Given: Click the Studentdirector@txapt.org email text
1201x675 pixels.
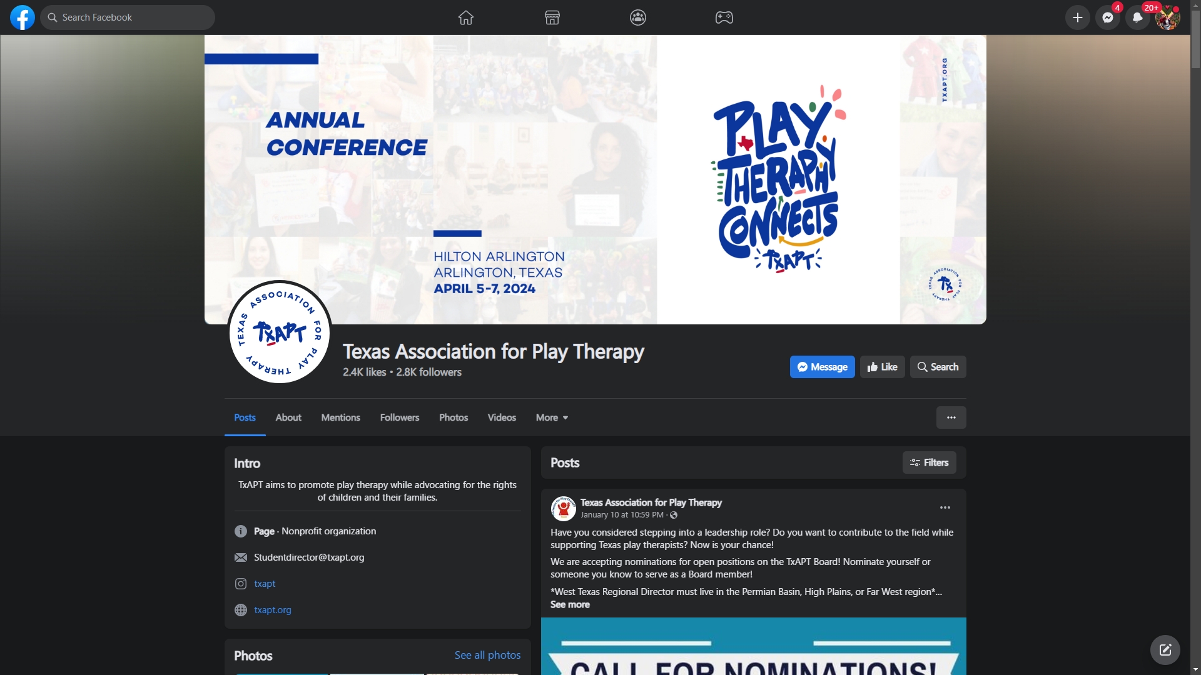Looking at the screenshot, I should tap(309, 557).
